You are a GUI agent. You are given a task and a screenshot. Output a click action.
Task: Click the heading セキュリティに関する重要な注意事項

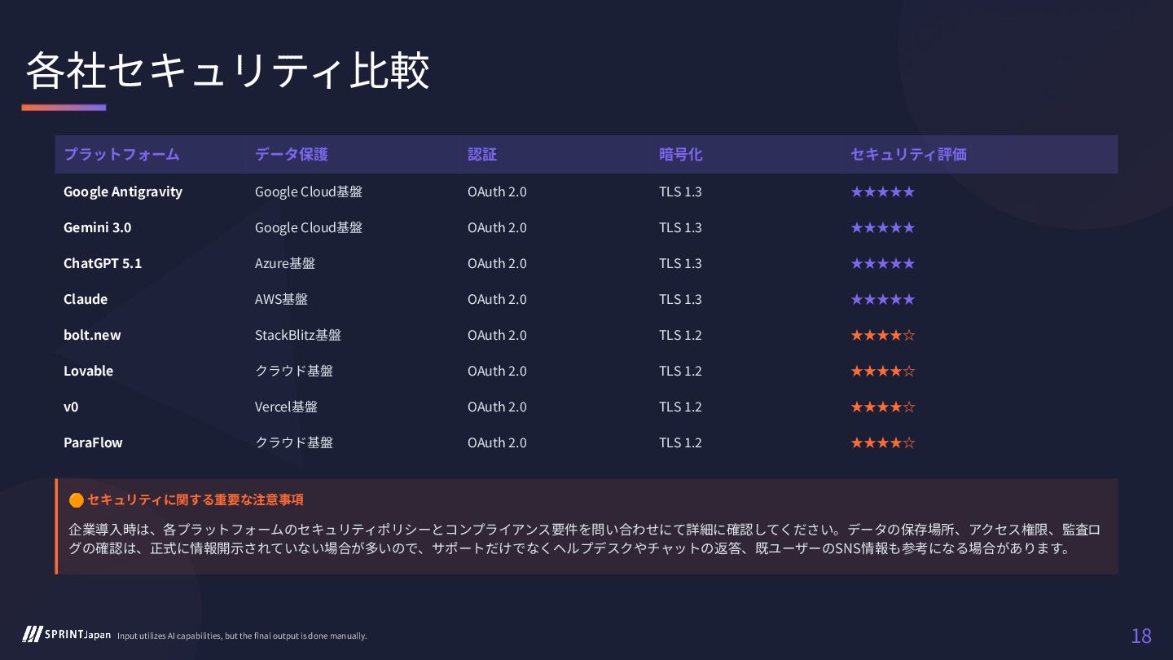pyautogui.click(x=195, y=499)
